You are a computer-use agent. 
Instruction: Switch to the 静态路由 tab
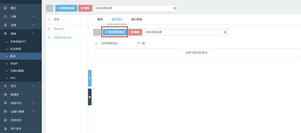coord(117,19)
